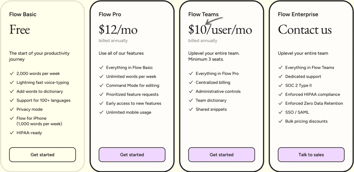The width and height of the screenshot is (354, 172).
Task: Click checkmark next to Privacy mode
Action: point(11,109)
